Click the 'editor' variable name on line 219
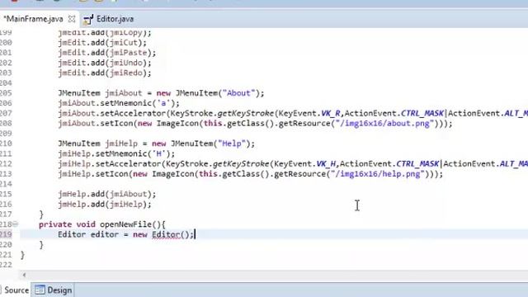This screenshot has width=528, height=297. pos(105,234)
